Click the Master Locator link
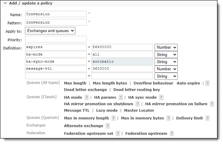This screenshot has height=144, width=223. point(139,110)
